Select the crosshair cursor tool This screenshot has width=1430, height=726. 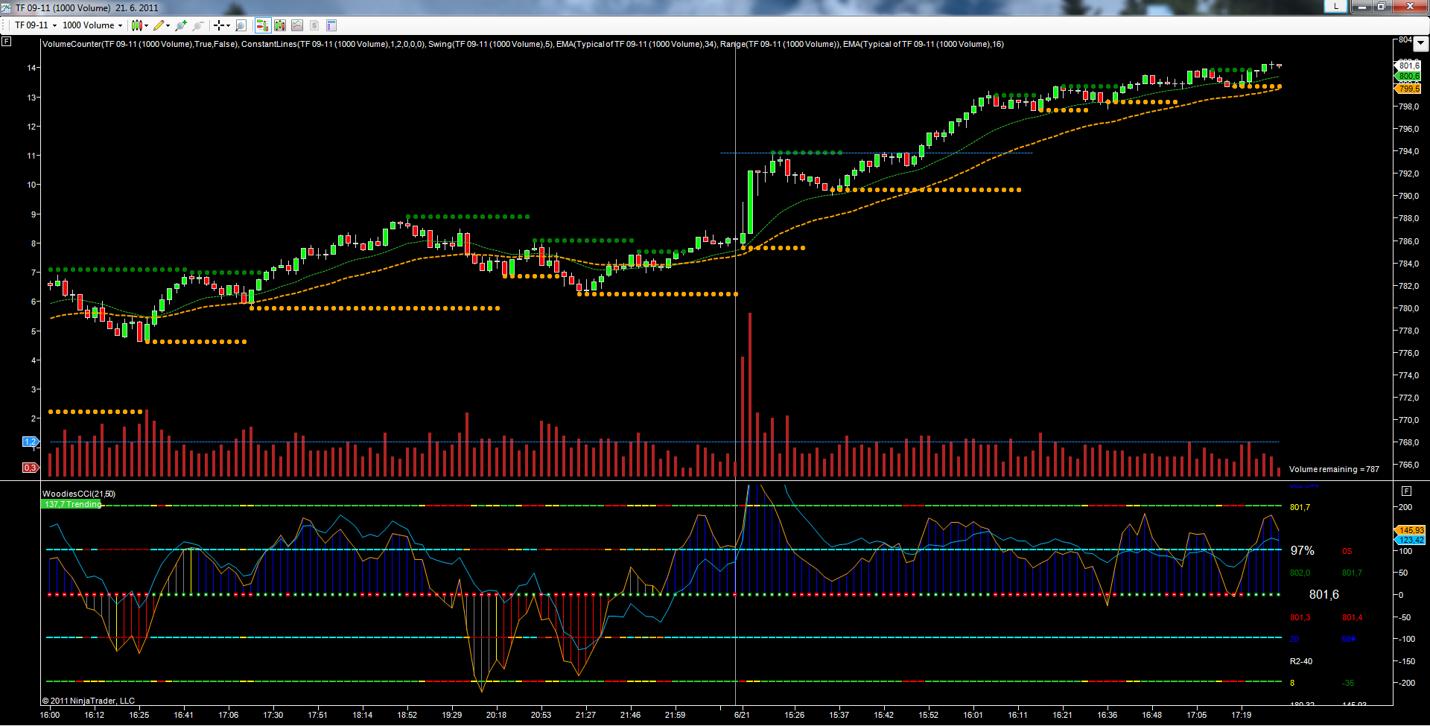click(221, 25)
